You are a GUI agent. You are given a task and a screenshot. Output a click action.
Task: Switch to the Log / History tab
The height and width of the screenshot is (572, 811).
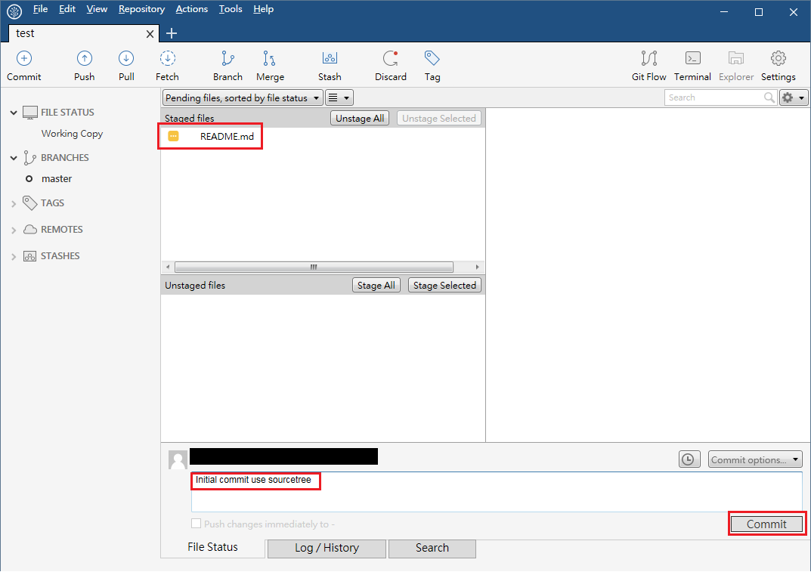coord(327,548)
